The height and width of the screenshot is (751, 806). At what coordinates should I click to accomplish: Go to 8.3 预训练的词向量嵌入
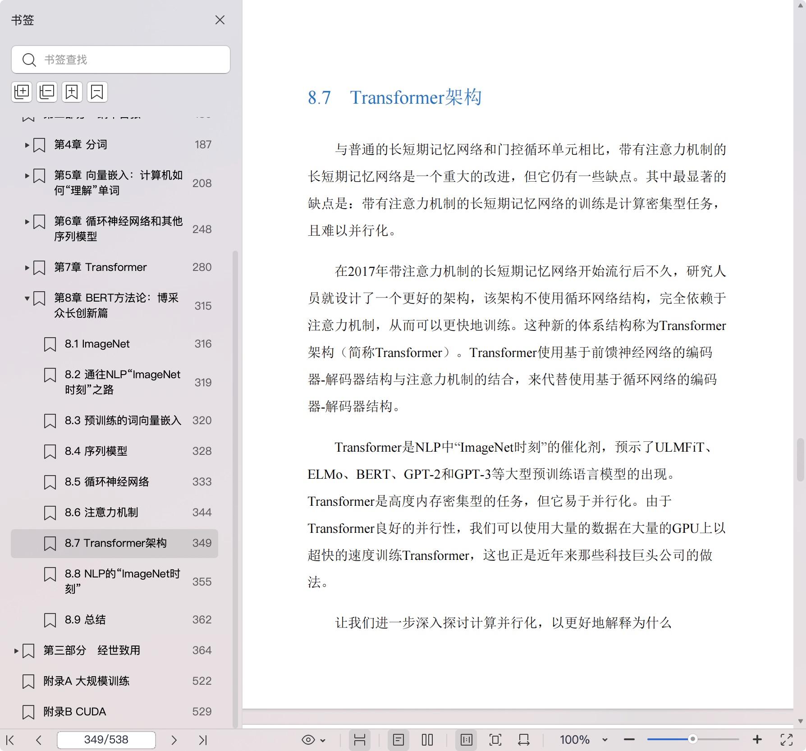pos(123,421)
